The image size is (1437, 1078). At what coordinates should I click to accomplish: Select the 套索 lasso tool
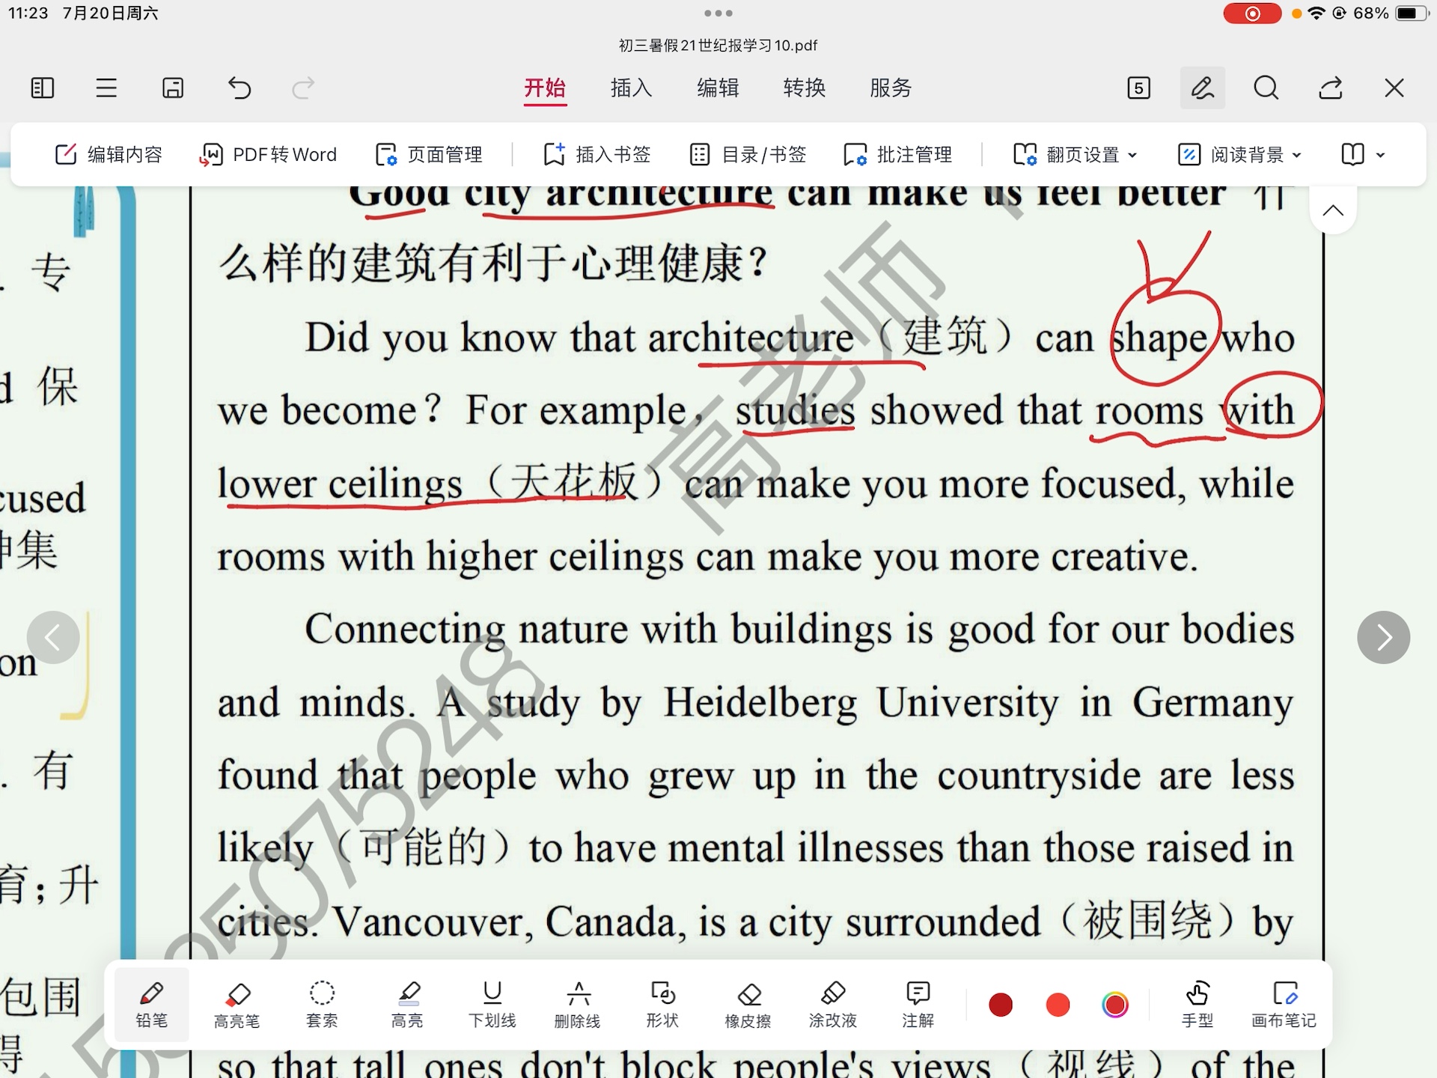(322, 1004)
